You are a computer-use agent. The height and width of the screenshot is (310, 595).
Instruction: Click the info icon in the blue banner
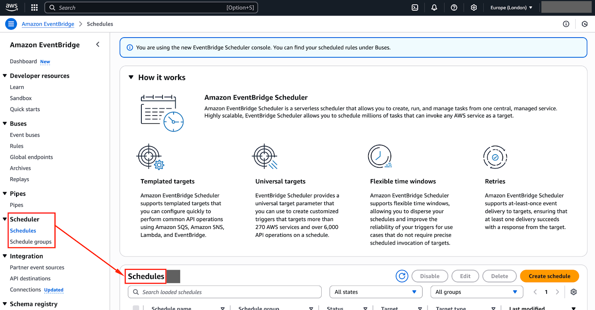pos(130,48)
